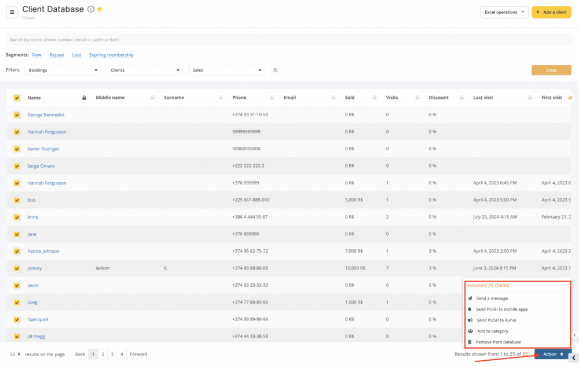Filter by New segment
The image size is (579, 366).
(x=36, y=54)
